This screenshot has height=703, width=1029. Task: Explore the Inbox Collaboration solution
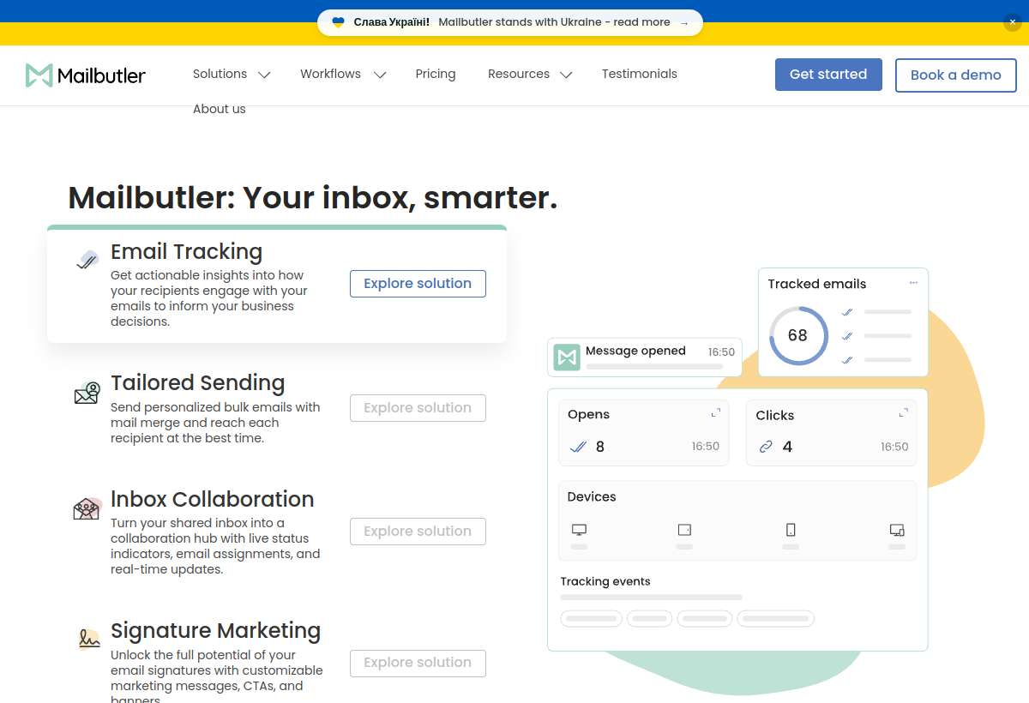click(418, 532)
